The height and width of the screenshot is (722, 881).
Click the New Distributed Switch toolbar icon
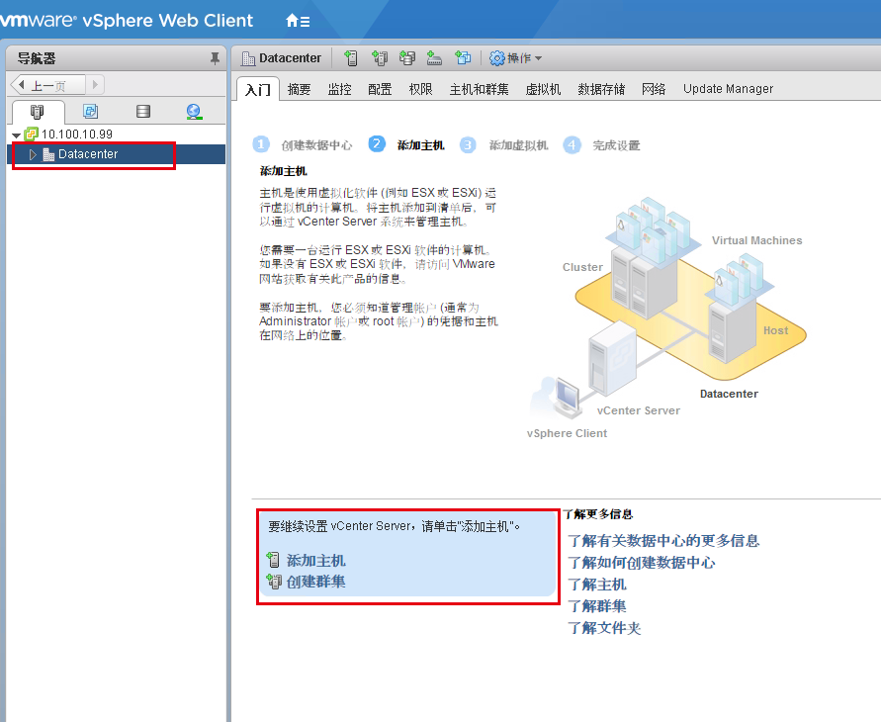434,58
